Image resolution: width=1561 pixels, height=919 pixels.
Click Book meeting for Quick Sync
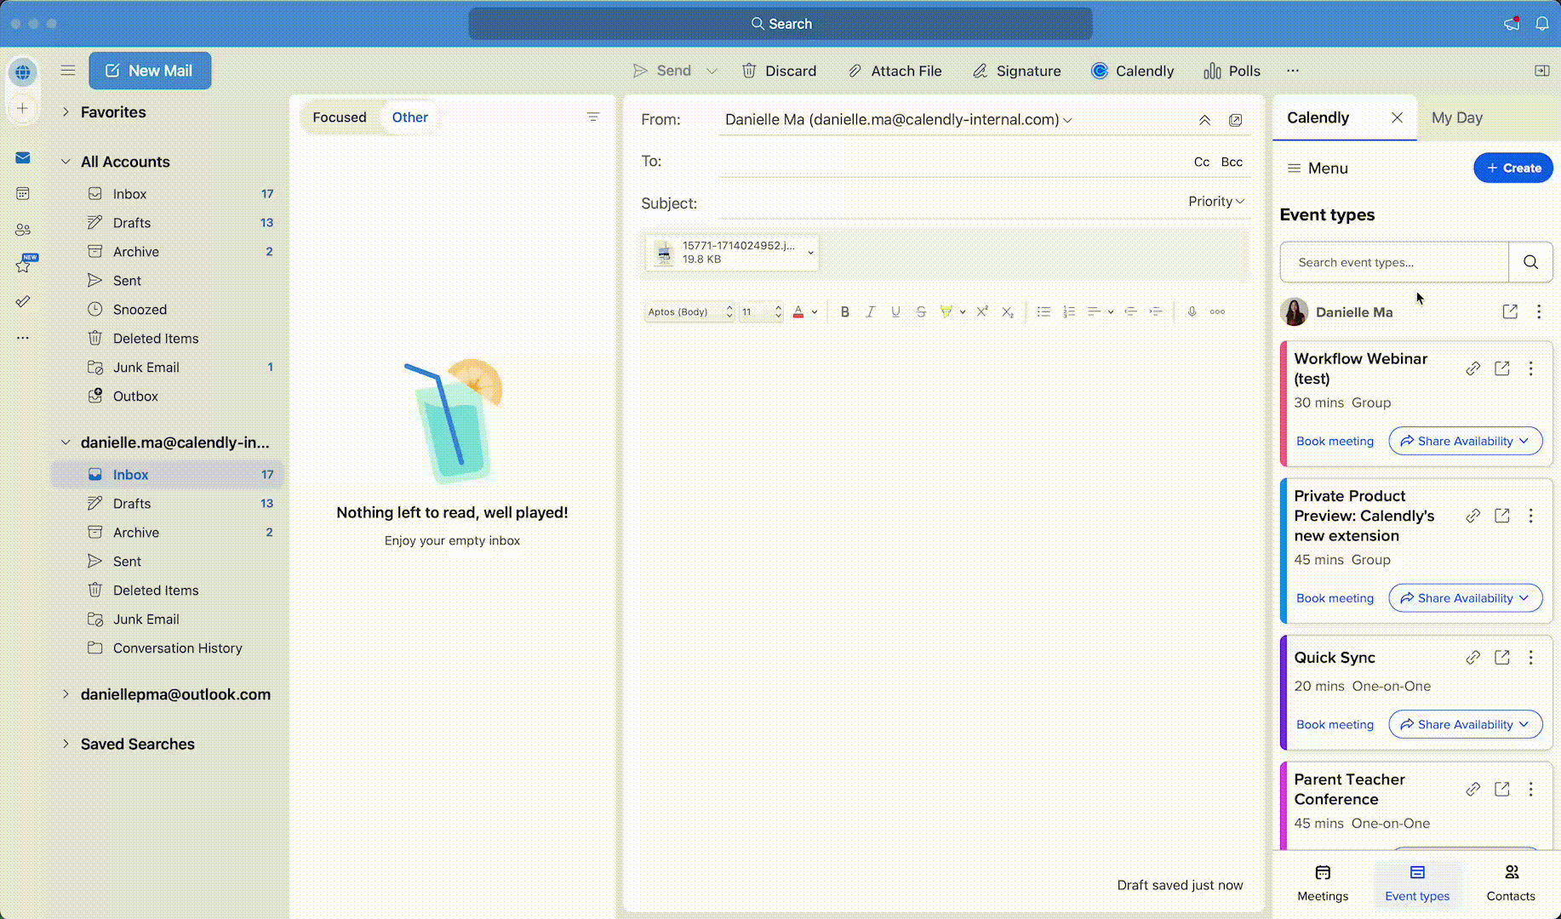(x=1335, y=724)
